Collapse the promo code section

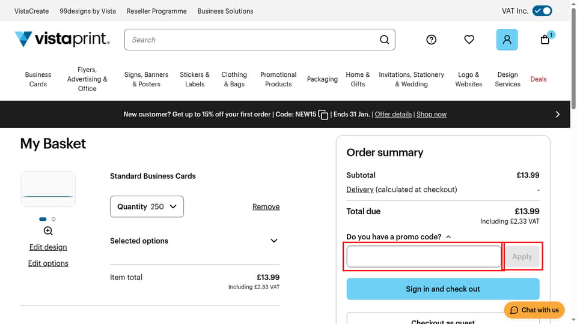tap(398, 237)
